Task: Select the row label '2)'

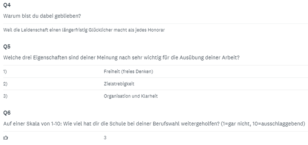Action: tap(5, 84)
